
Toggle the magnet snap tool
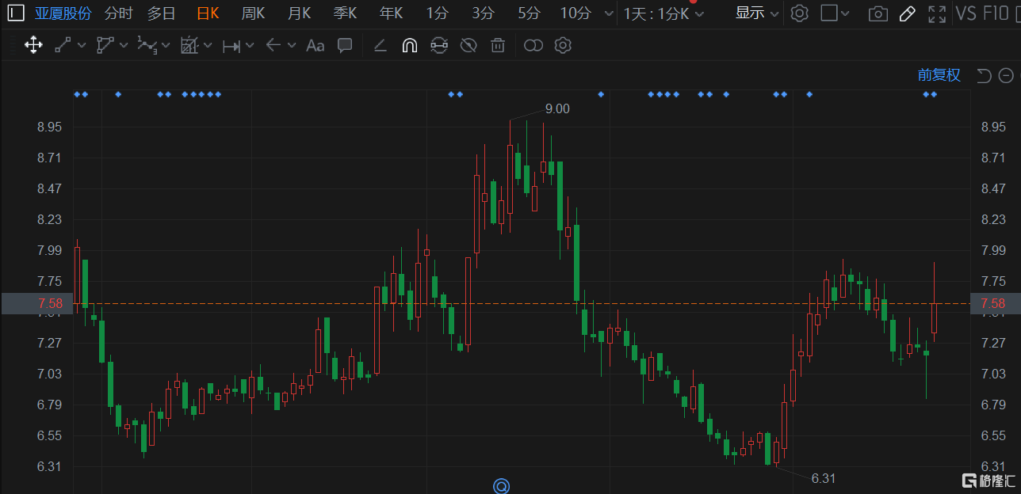[x=409, y=45]
